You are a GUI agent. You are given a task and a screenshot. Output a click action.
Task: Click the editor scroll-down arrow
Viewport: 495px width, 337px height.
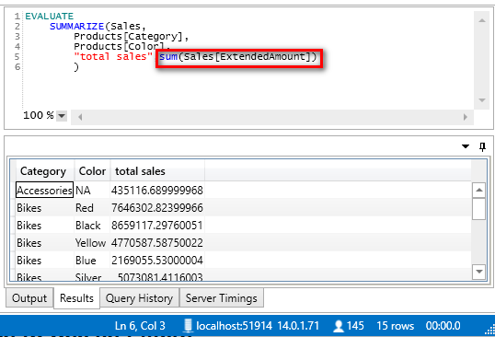point(482,100)
